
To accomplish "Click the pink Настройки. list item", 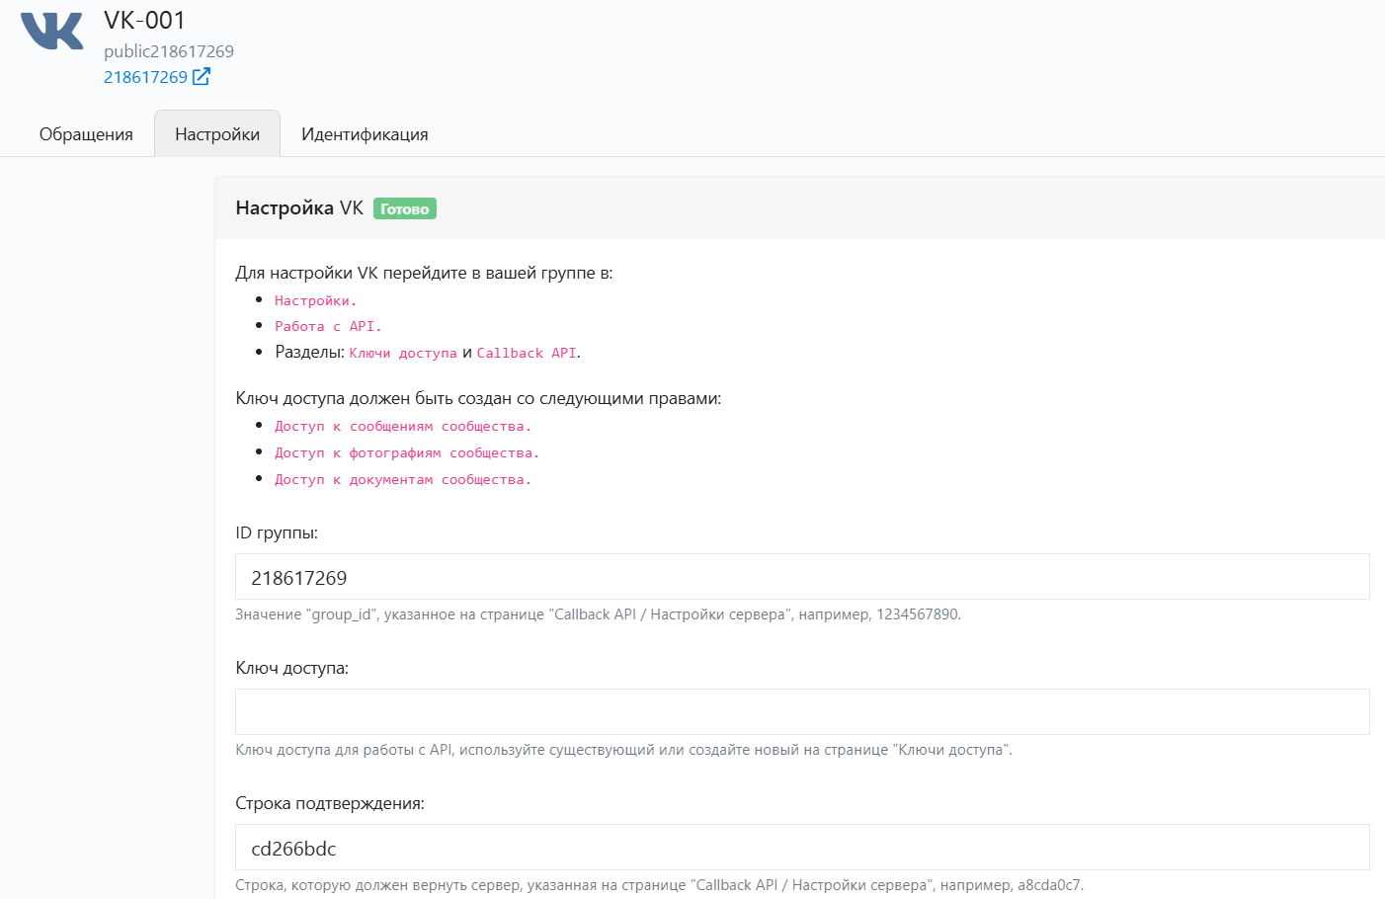I will pos(315,300).
